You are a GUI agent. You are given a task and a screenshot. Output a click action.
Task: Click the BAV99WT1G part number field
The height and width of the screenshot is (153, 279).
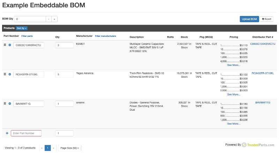click(29, 104)
